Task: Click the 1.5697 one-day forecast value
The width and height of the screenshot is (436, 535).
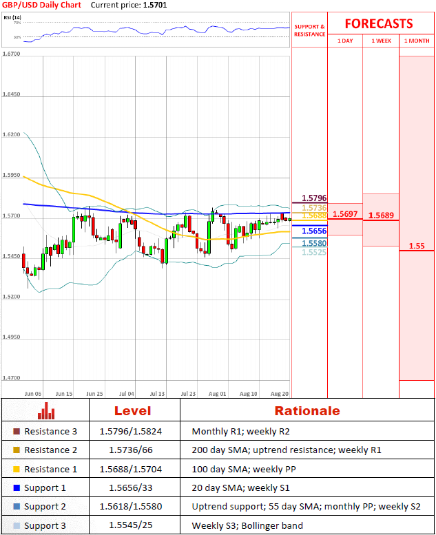Action: tap(344, 214)
